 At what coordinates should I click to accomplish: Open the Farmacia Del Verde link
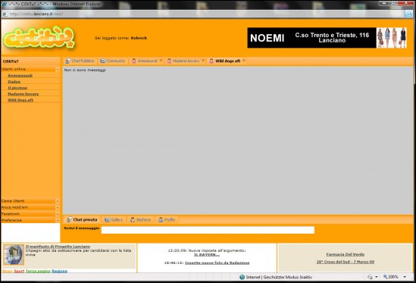346,254
